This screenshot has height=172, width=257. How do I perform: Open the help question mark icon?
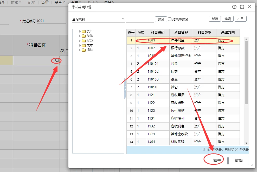tap(234, 7)
